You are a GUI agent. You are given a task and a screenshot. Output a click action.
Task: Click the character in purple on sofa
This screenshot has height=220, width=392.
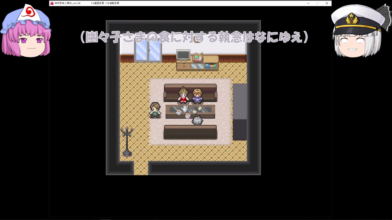(x=197, y=96)
